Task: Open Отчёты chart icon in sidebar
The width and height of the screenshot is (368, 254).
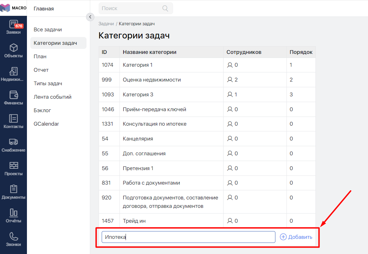Action: [13, 213]
